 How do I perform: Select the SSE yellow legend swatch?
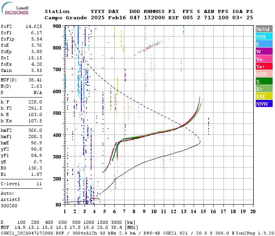coord(264,96)
